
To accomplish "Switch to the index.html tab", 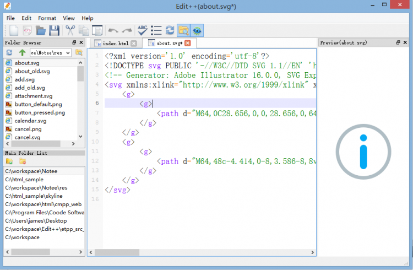I will 116,43.
